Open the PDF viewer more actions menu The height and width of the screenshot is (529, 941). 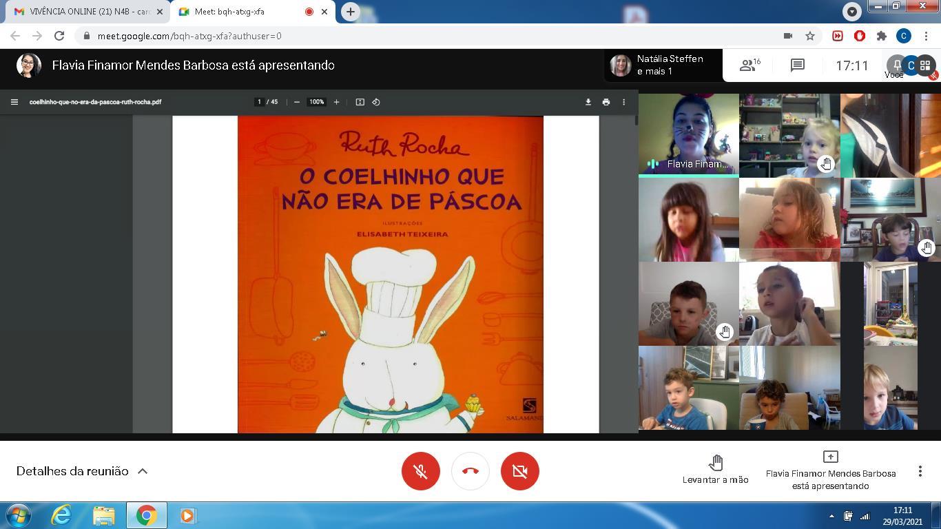tap(624, 102)
